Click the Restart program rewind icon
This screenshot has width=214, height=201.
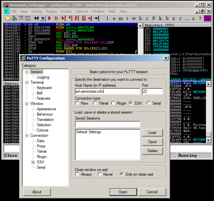click(36, 18)
